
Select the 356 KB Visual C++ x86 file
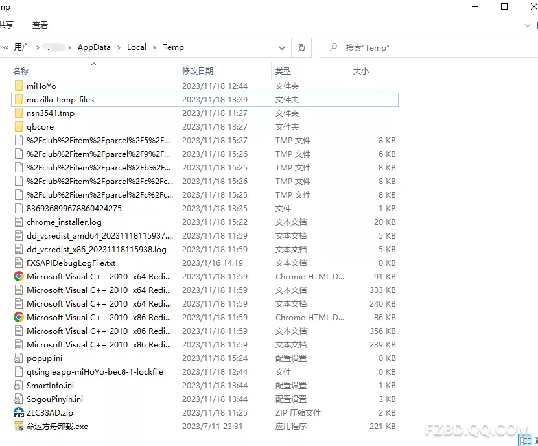coord(99,331)
